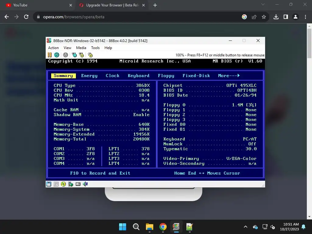Select the Floppy tab in MR BIOS

click(166, 76)
